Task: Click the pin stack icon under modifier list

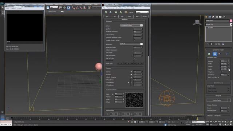Action: click(x=208, y=44)
